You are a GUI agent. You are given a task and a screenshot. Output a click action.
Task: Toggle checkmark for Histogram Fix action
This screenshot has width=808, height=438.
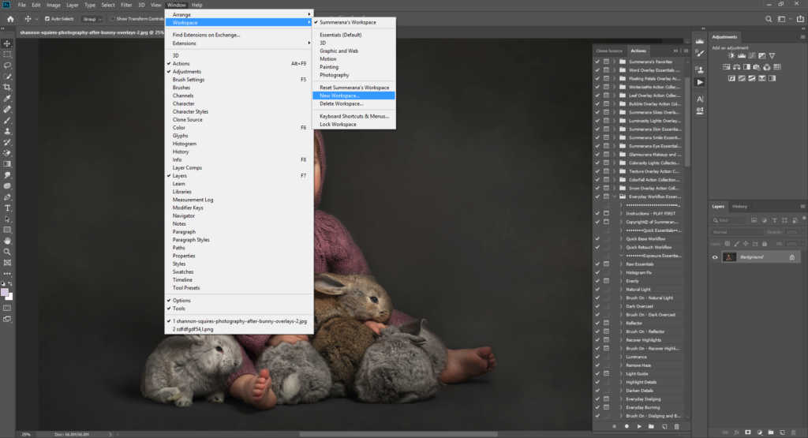(598, 272)
